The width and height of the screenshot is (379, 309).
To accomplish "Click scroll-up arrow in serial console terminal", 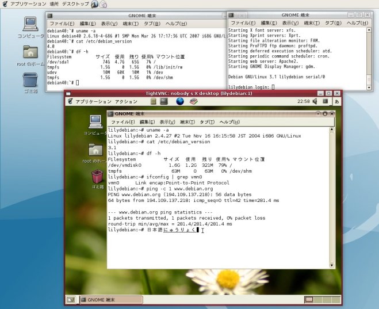I will [x=369, y=30].
